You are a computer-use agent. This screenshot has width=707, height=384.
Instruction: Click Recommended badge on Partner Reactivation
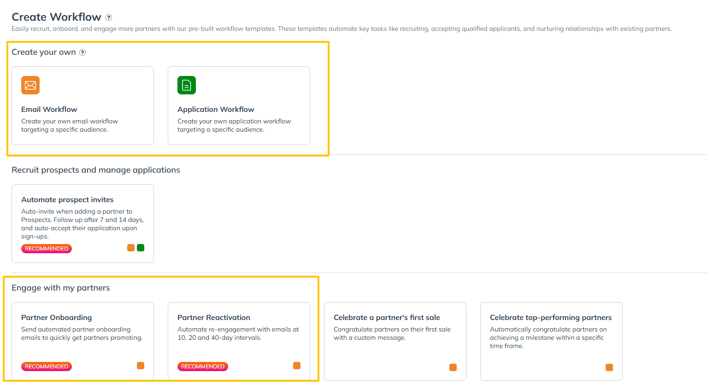(203, 367)
